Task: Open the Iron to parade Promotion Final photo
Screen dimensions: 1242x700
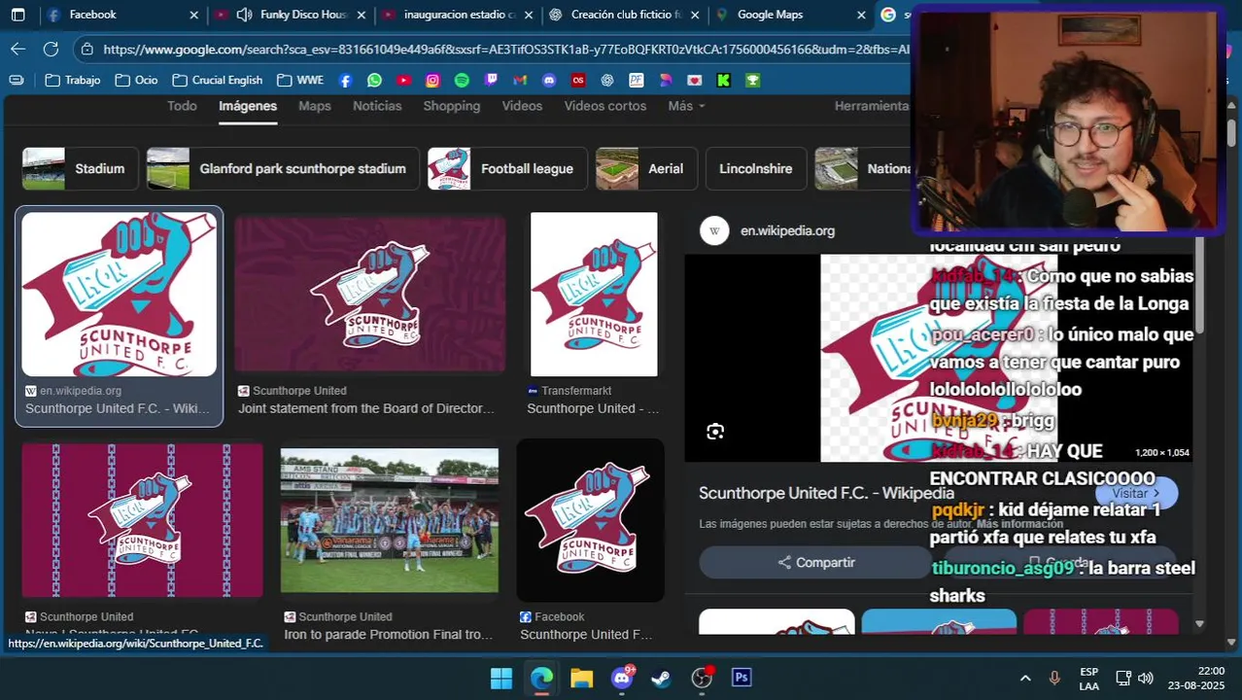Action: coord(390,520)
